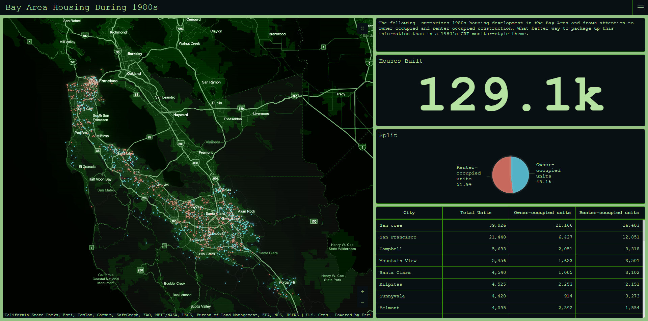648x321 pixels.
Task: Sort the table by the Total Units column
Action: [x=475, y=213]
